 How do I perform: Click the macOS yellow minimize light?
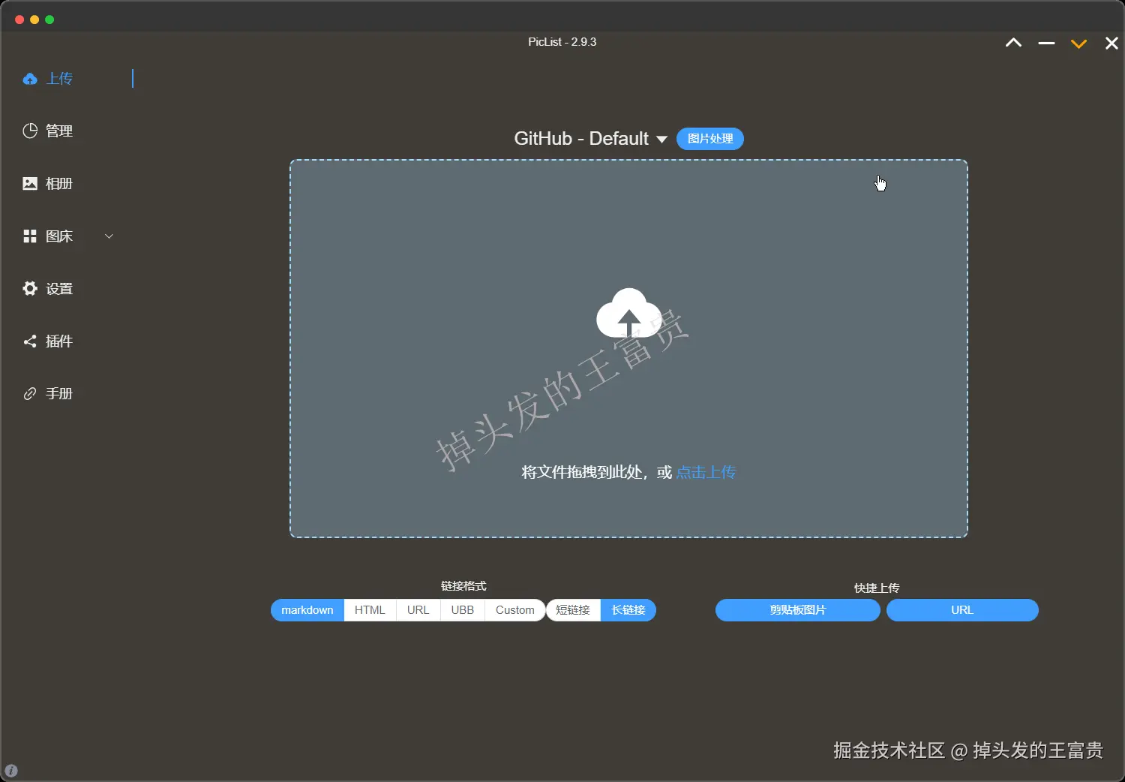(34, 20)
